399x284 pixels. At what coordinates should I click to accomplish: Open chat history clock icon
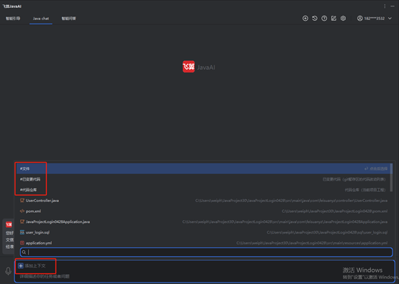(315, 18)
